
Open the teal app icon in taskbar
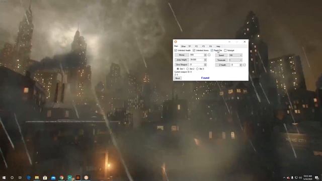(x=69, y=177)
